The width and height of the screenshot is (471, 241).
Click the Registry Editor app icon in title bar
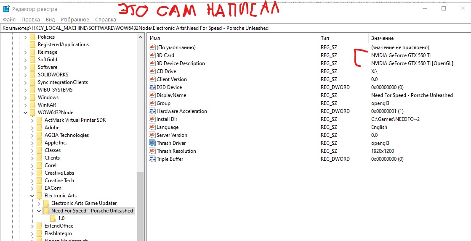[6, 9]
